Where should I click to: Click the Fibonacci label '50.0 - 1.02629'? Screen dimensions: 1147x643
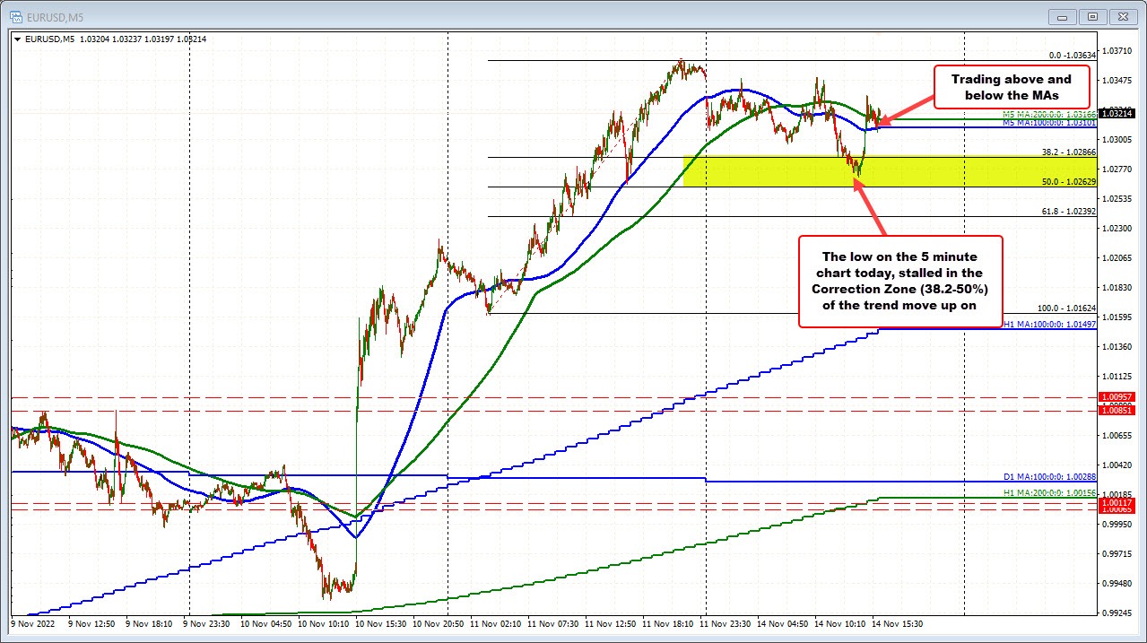(1069, 182)
